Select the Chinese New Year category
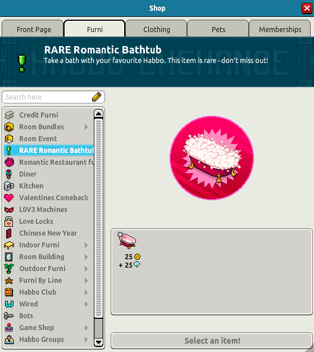The height and width of the screenshot is (352, 314). [48, 233]
